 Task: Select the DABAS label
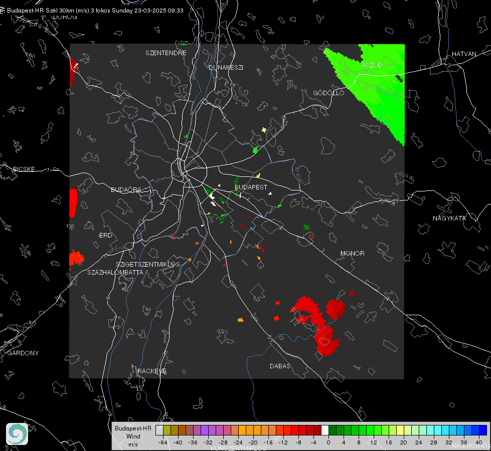pos(280,366)
